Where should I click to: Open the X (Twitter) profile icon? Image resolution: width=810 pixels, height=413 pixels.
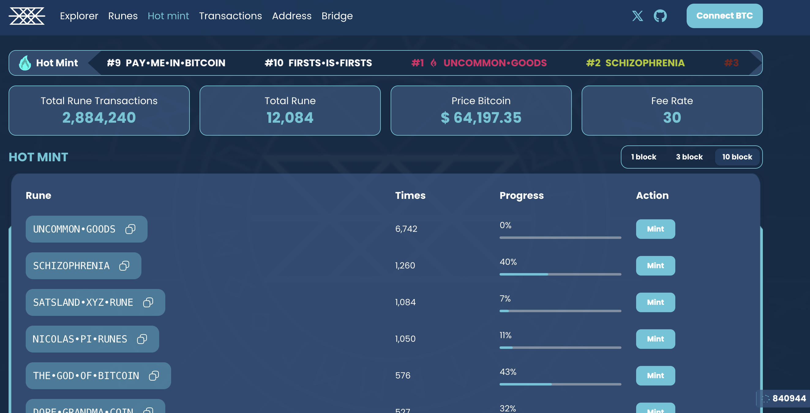637,16
